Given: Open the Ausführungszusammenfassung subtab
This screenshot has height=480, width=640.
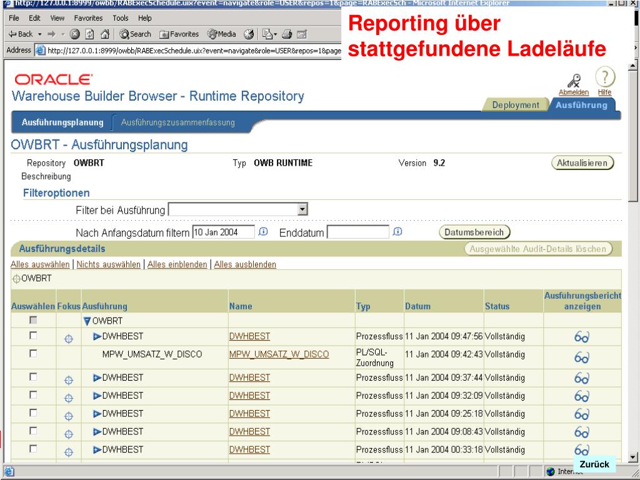Looking at the screenshot, I should [178, 122].
